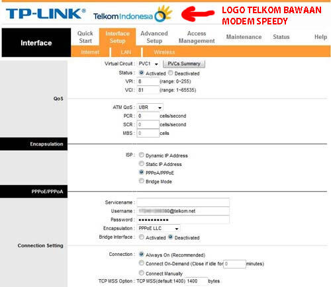Viewport: 331px width, 287px height.
Task: Expand the Virtual Circuit PVC1 dropdown
Action: coord(148,64)
